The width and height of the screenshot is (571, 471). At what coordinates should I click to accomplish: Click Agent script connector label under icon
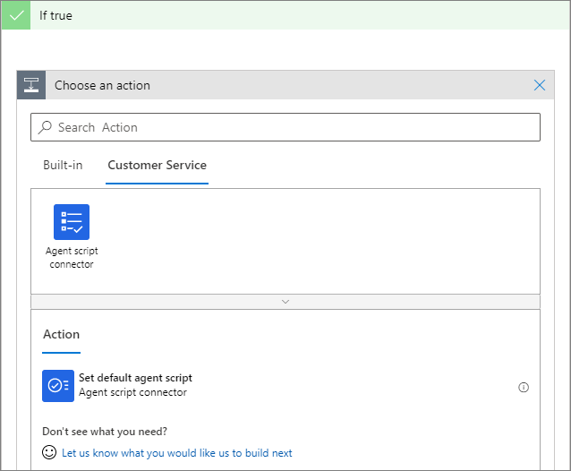click(72, 258)
